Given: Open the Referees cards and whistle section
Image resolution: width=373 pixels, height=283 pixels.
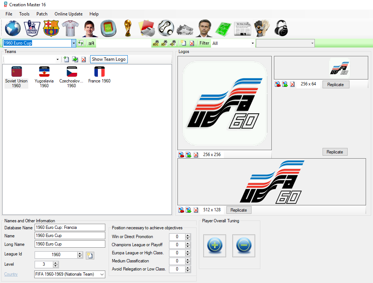Looking at the screenshot, I should click(147, 28).
